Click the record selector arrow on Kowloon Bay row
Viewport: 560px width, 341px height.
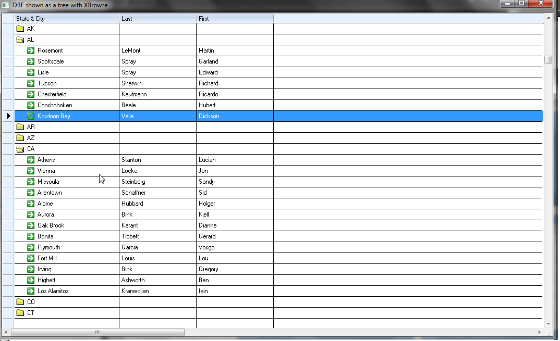pos(8,116)
